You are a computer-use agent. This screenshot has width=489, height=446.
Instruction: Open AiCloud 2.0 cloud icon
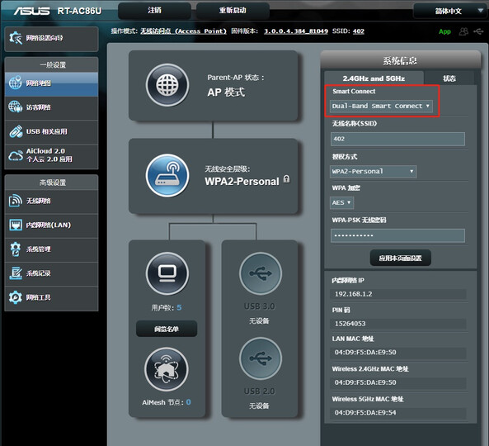click(16, 155)
